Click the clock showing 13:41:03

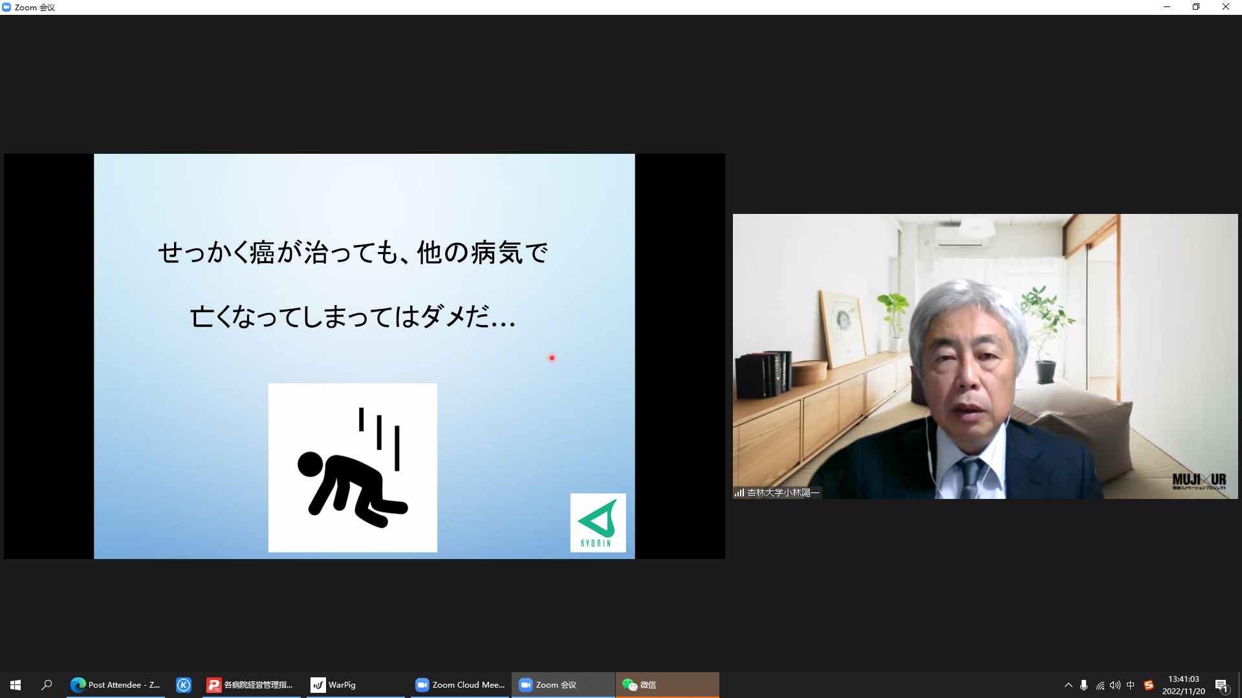coord(1183,685)
